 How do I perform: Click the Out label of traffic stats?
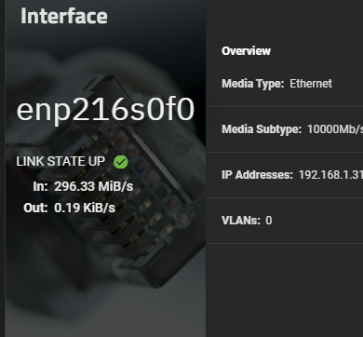tap(35, 208)
